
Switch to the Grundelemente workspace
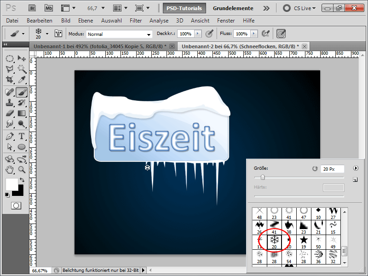pyautogui.click(x=233, y=8)
